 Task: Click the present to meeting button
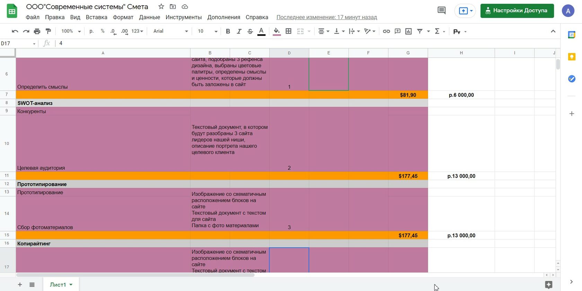point(465,11)
